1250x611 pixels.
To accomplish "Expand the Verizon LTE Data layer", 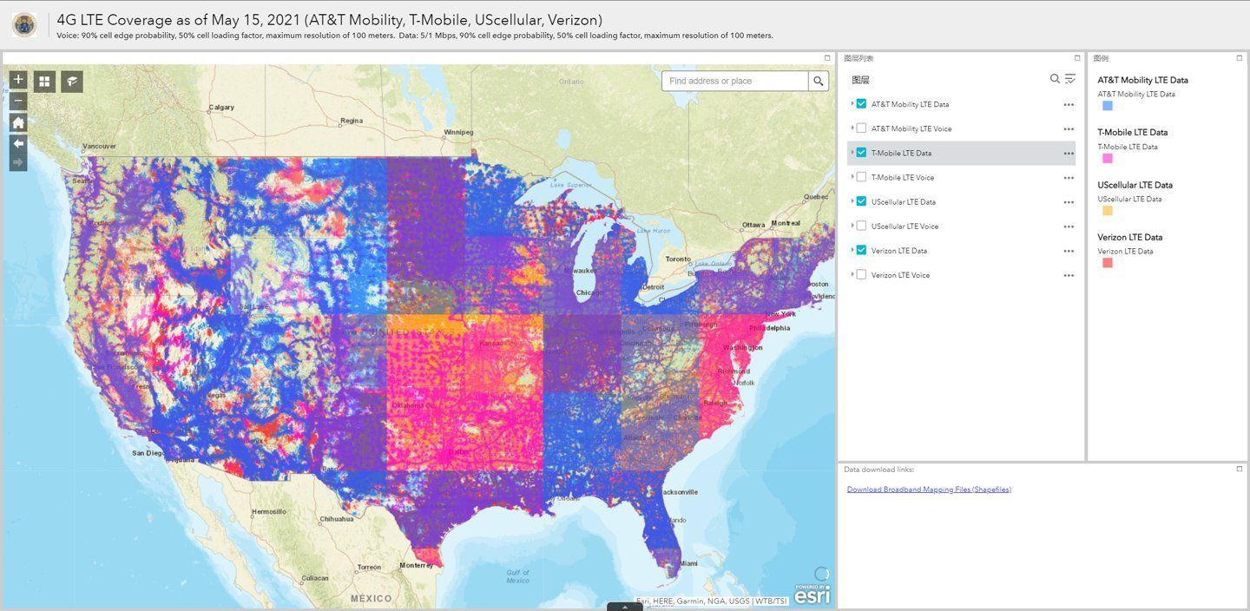I will coord(852,251).
